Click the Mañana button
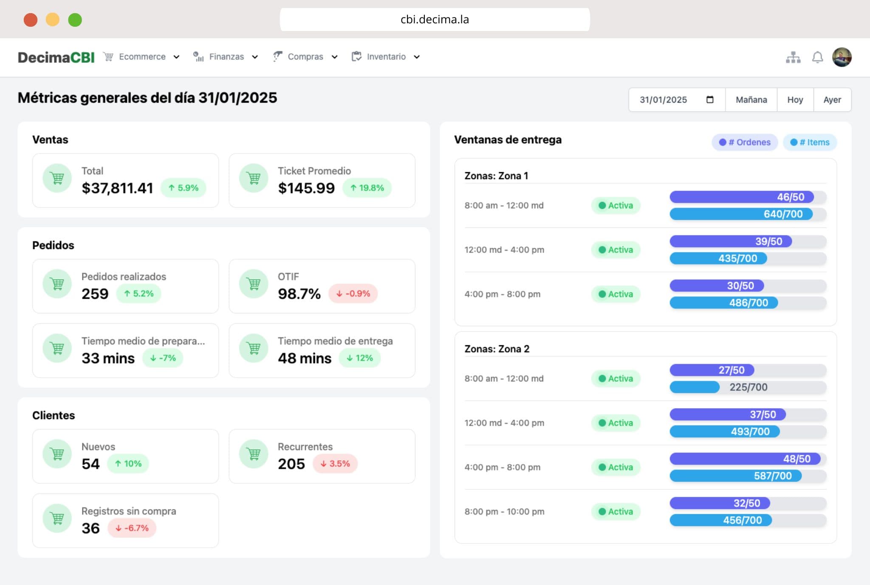870x585 pixels. click(x=751, y=100)
